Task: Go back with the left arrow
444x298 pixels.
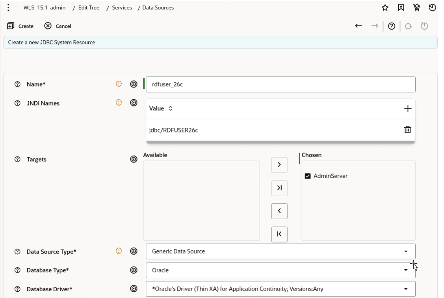Action: (x=359, y=26)
